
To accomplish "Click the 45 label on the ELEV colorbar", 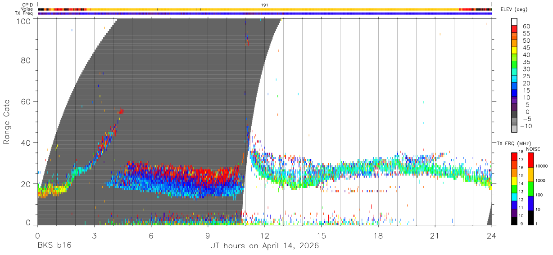I will click(526, 48).
